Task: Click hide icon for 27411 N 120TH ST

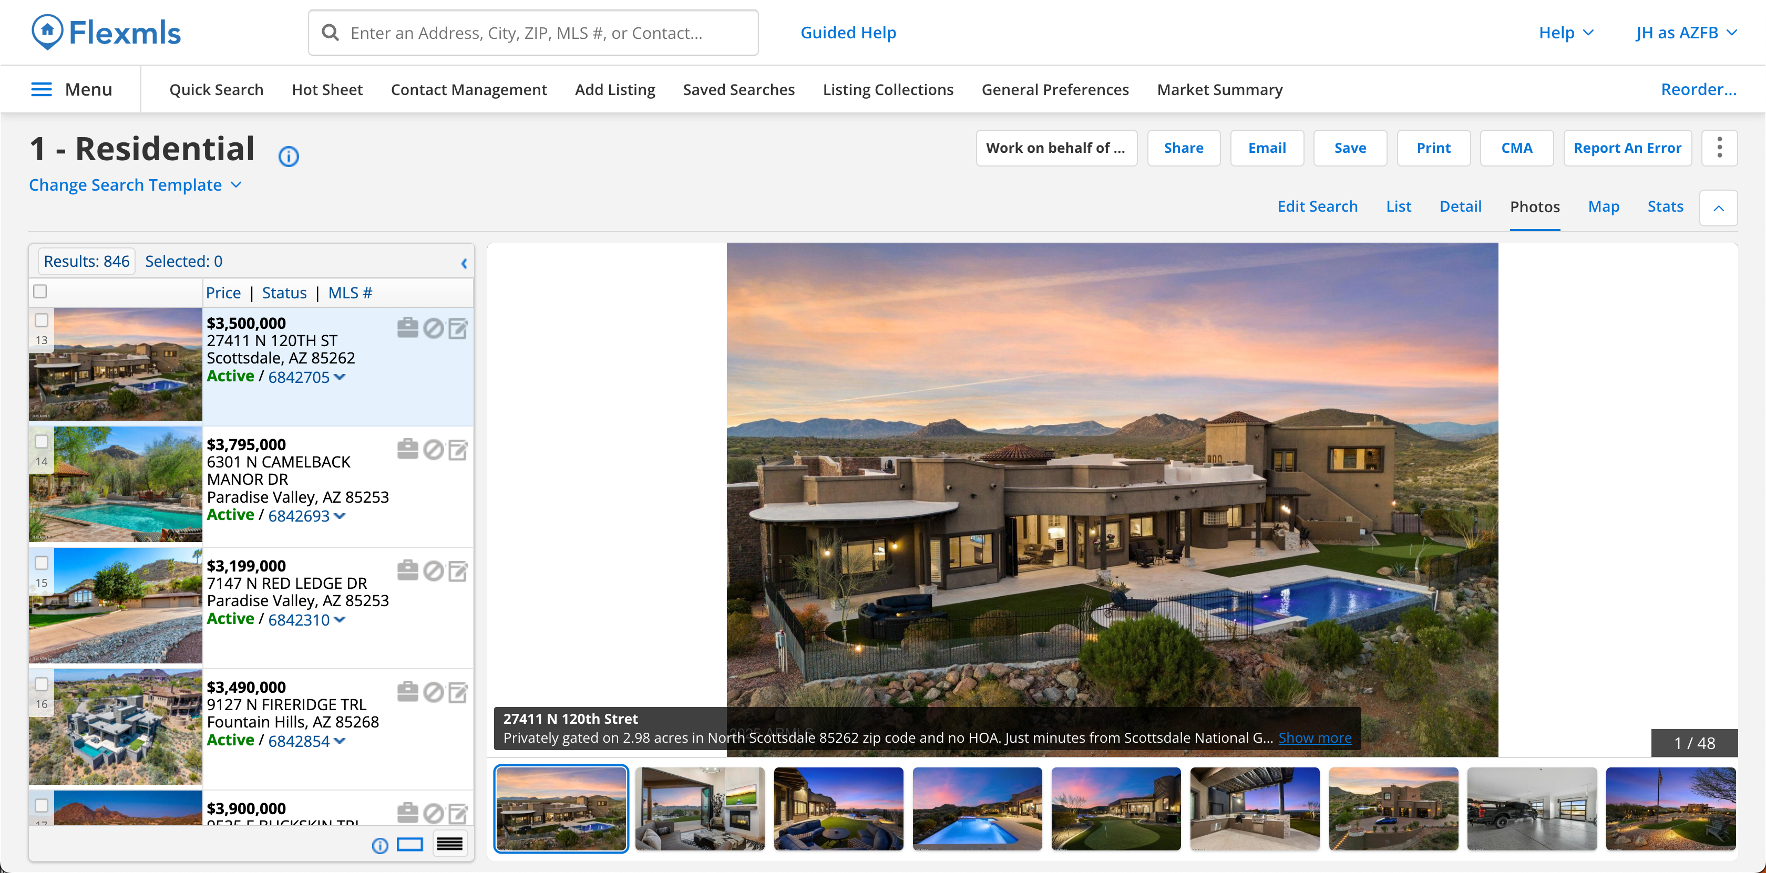Action: (x=433, y=328)
